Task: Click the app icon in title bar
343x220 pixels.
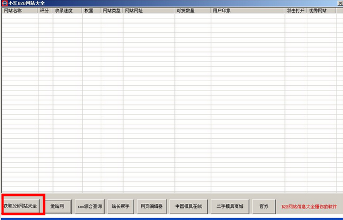Action: pos(5,3)
